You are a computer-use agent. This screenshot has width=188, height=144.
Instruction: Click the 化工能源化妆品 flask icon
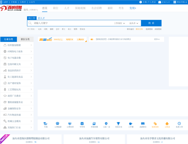(x=5, y=77)
